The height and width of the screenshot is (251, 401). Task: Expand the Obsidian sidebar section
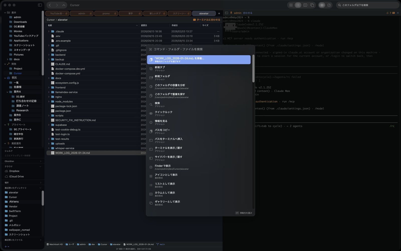point(41,161)
